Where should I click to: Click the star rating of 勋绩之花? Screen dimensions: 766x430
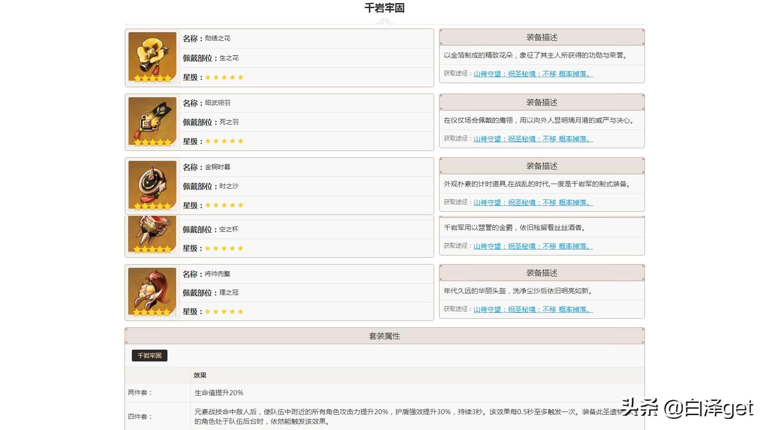[x=224, y=77]
